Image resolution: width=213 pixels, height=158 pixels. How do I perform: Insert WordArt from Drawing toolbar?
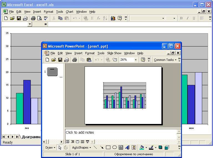tap(127, 147)
